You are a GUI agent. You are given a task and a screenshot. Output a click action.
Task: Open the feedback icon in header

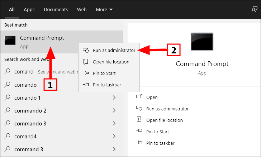click(x=254, y=9)
